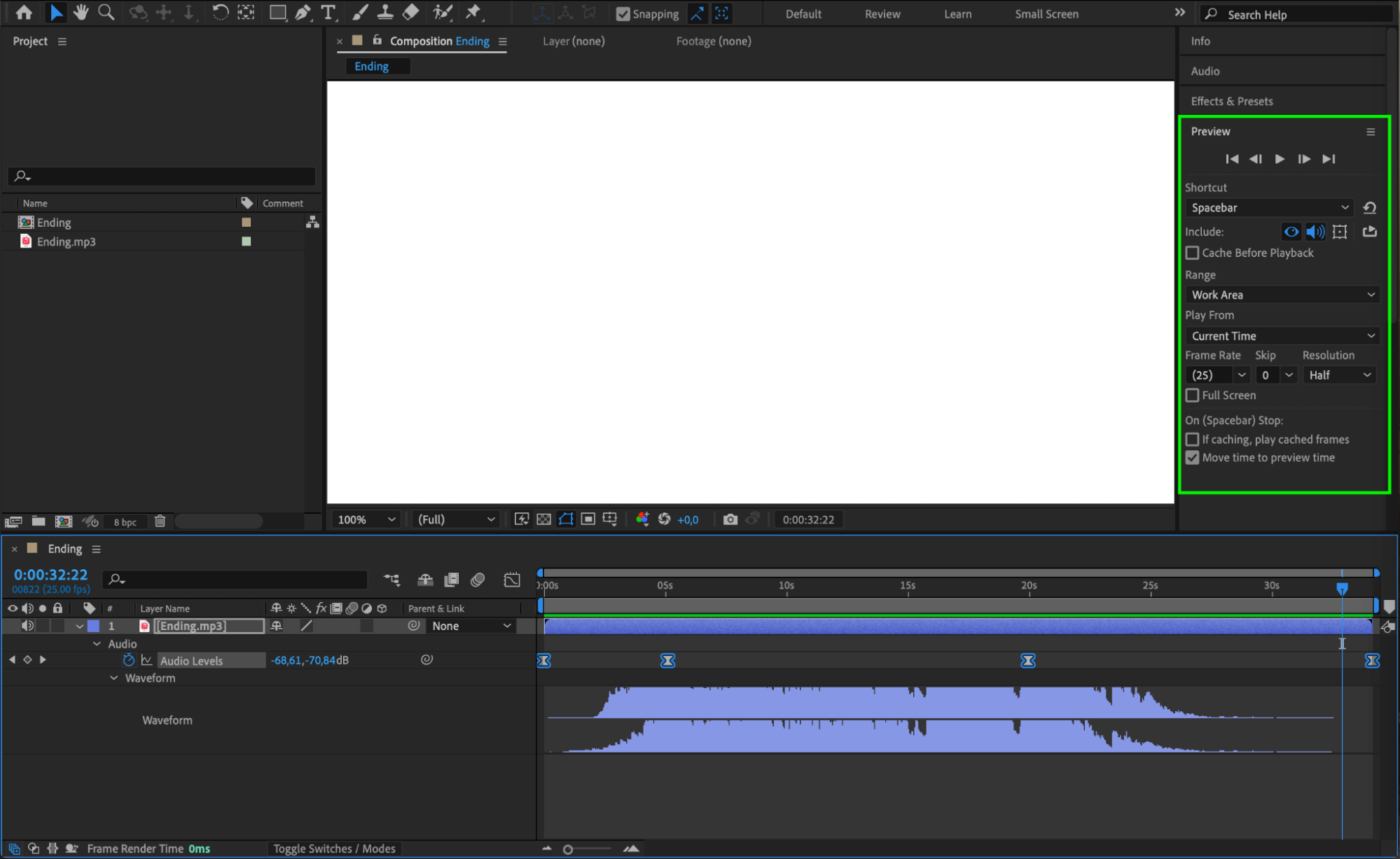The image size is (1400, 859).
Task: Open the Effects & Presets panel
Action: pos(1231,102)
